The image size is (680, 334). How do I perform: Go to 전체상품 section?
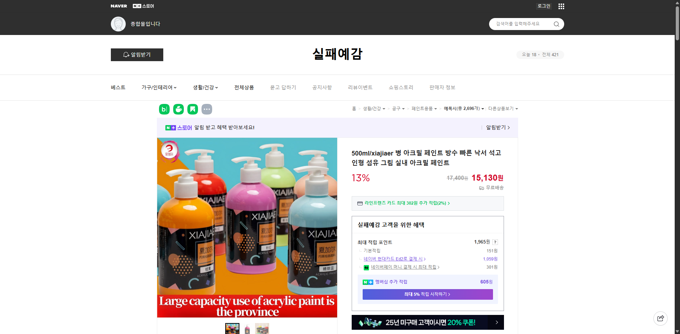tap(244, 87)
